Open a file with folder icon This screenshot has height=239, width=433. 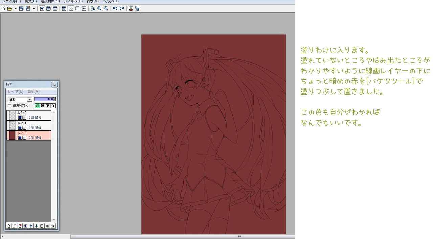tap(10, 9)
